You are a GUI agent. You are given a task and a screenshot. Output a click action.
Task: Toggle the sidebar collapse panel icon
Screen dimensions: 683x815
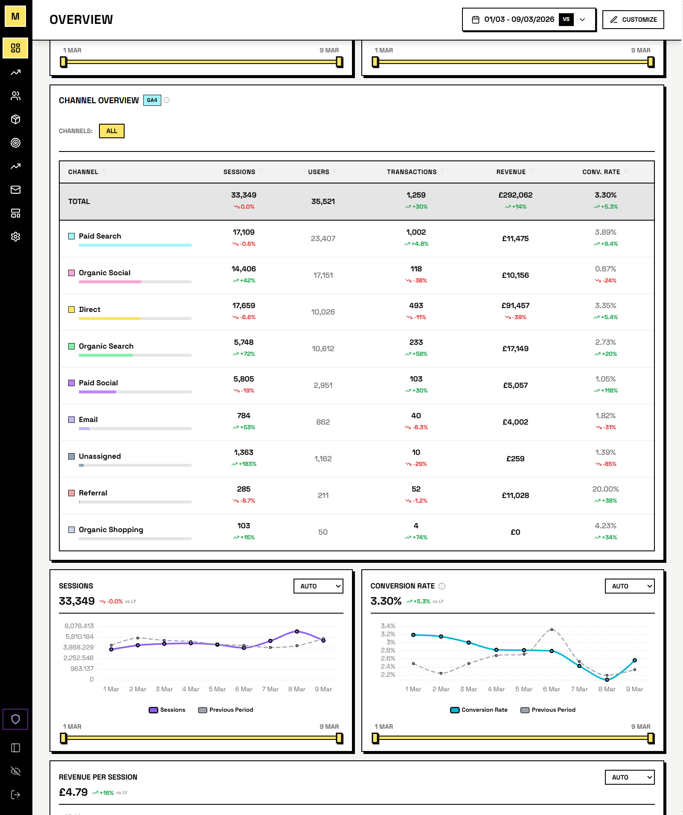tap(15, 747)
